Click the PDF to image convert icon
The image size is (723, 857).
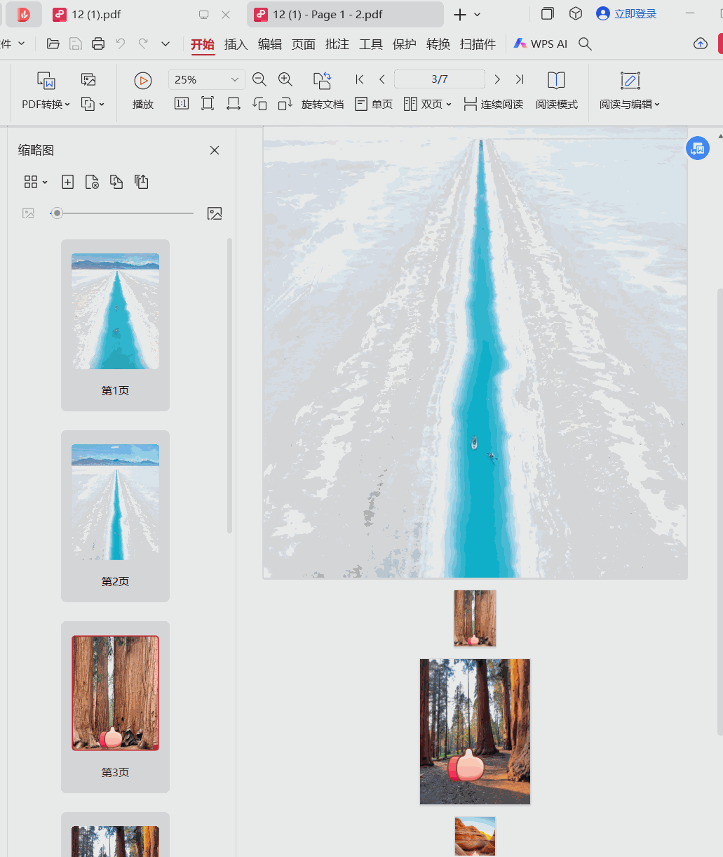pos(88,79)
